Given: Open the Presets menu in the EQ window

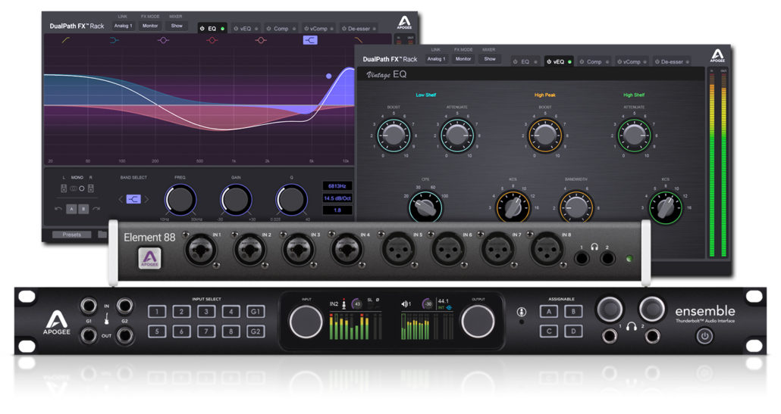Looking at the screenshot, I should (x=72, y=234).
